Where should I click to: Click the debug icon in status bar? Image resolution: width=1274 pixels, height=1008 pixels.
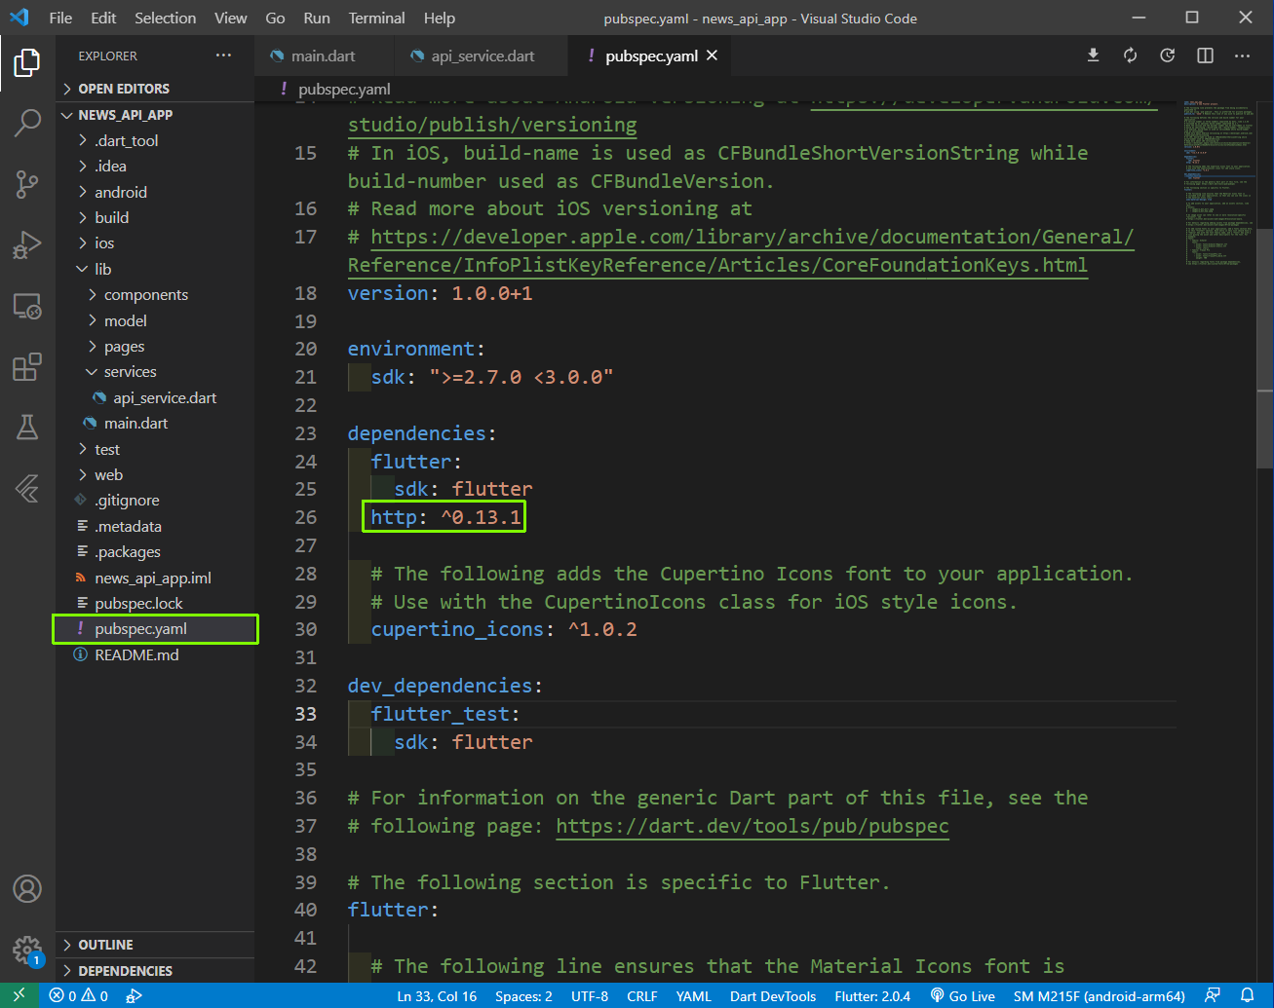tap(135, 995)
